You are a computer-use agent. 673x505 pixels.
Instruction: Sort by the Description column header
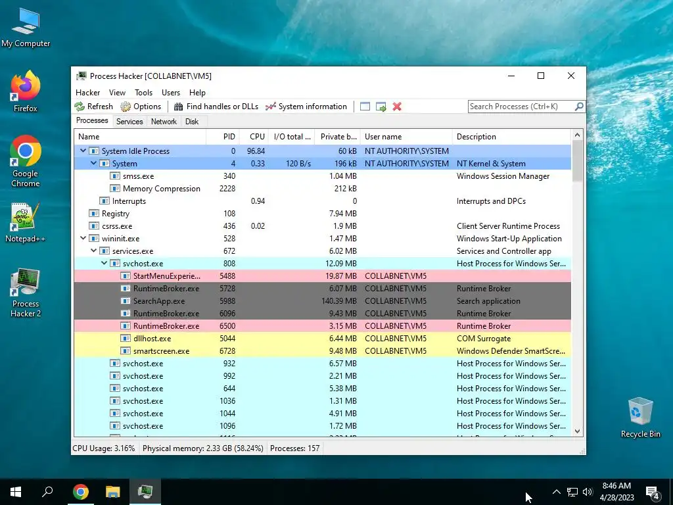tap(511, 137)
